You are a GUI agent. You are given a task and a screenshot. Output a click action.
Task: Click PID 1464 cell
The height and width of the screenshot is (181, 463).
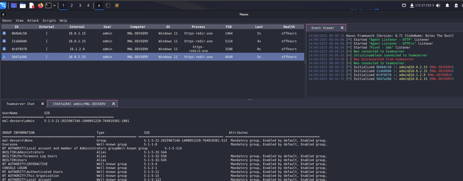229,33
